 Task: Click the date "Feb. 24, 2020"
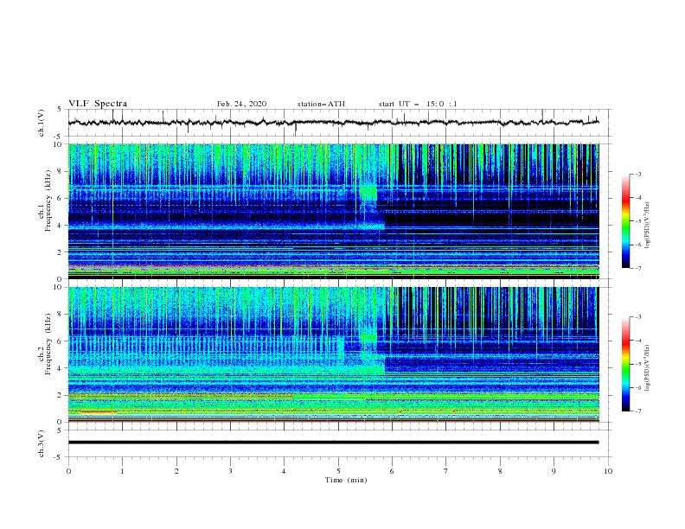pos(241,104)
